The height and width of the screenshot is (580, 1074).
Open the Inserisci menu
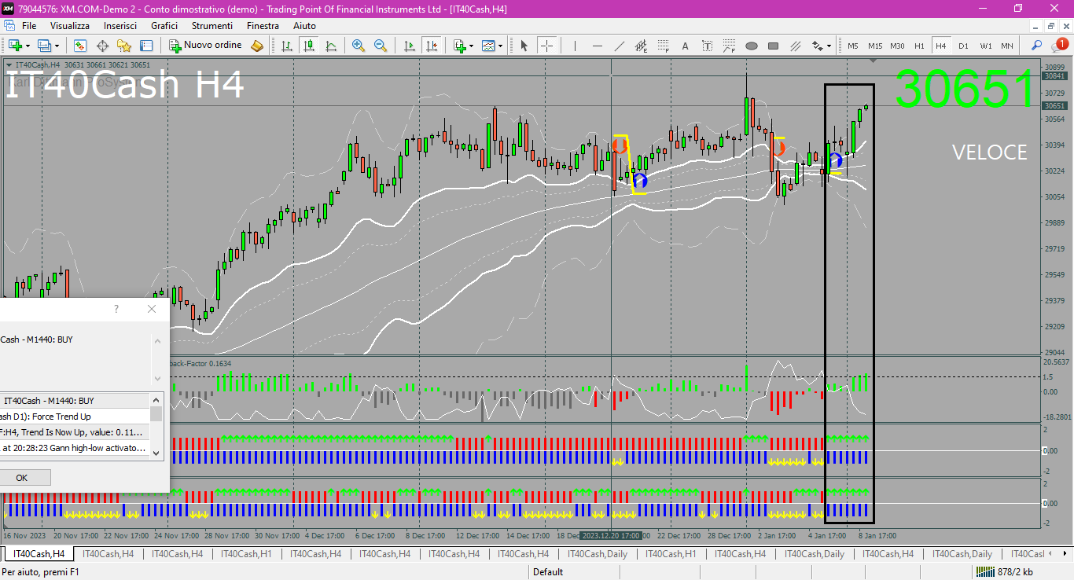pos(120,25)
